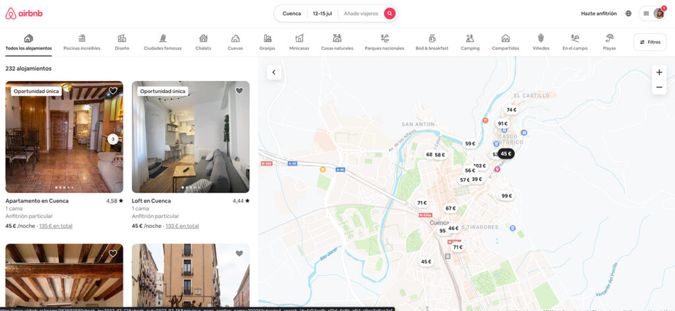The width and height of the screenshot is (675, 311).
Task: Click the yellow landmark pin near A-40
Action: (x=322, y=169)
